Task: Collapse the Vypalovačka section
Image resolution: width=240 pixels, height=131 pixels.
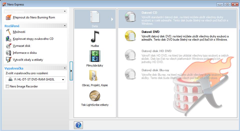Action: (x=65, y=68)
